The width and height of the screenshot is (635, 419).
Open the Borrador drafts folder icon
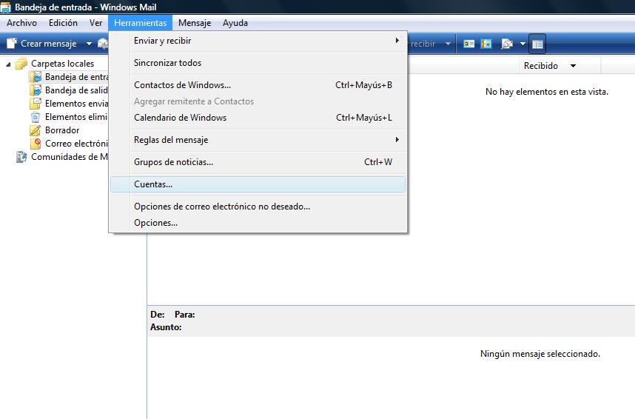[x=36, y=130]
